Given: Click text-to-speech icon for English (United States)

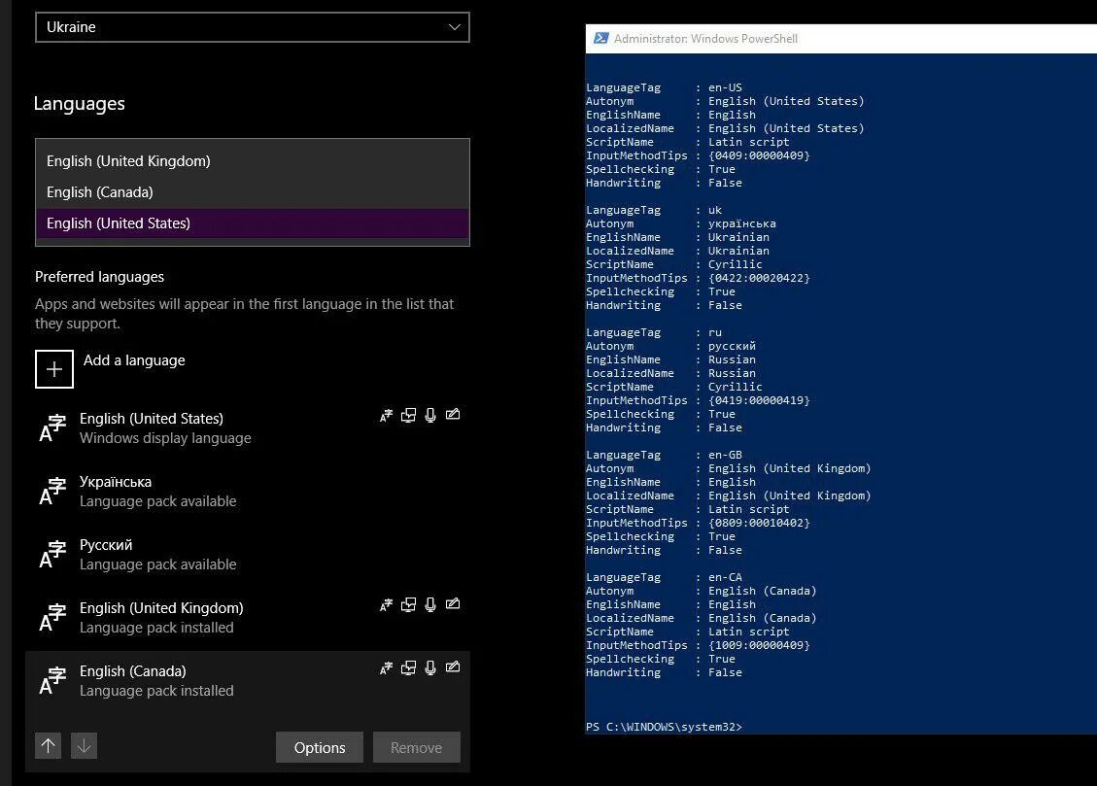Looking at the screenshot, I should [x=408, y=416].
